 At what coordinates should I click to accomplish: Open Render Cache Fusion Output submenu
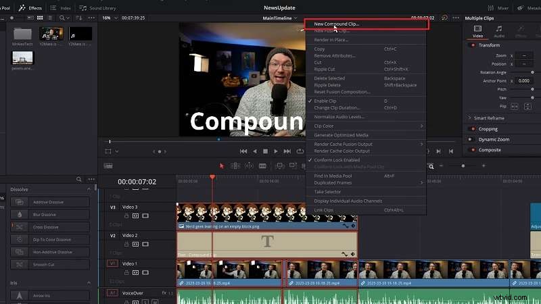click(x=366, y=144)
